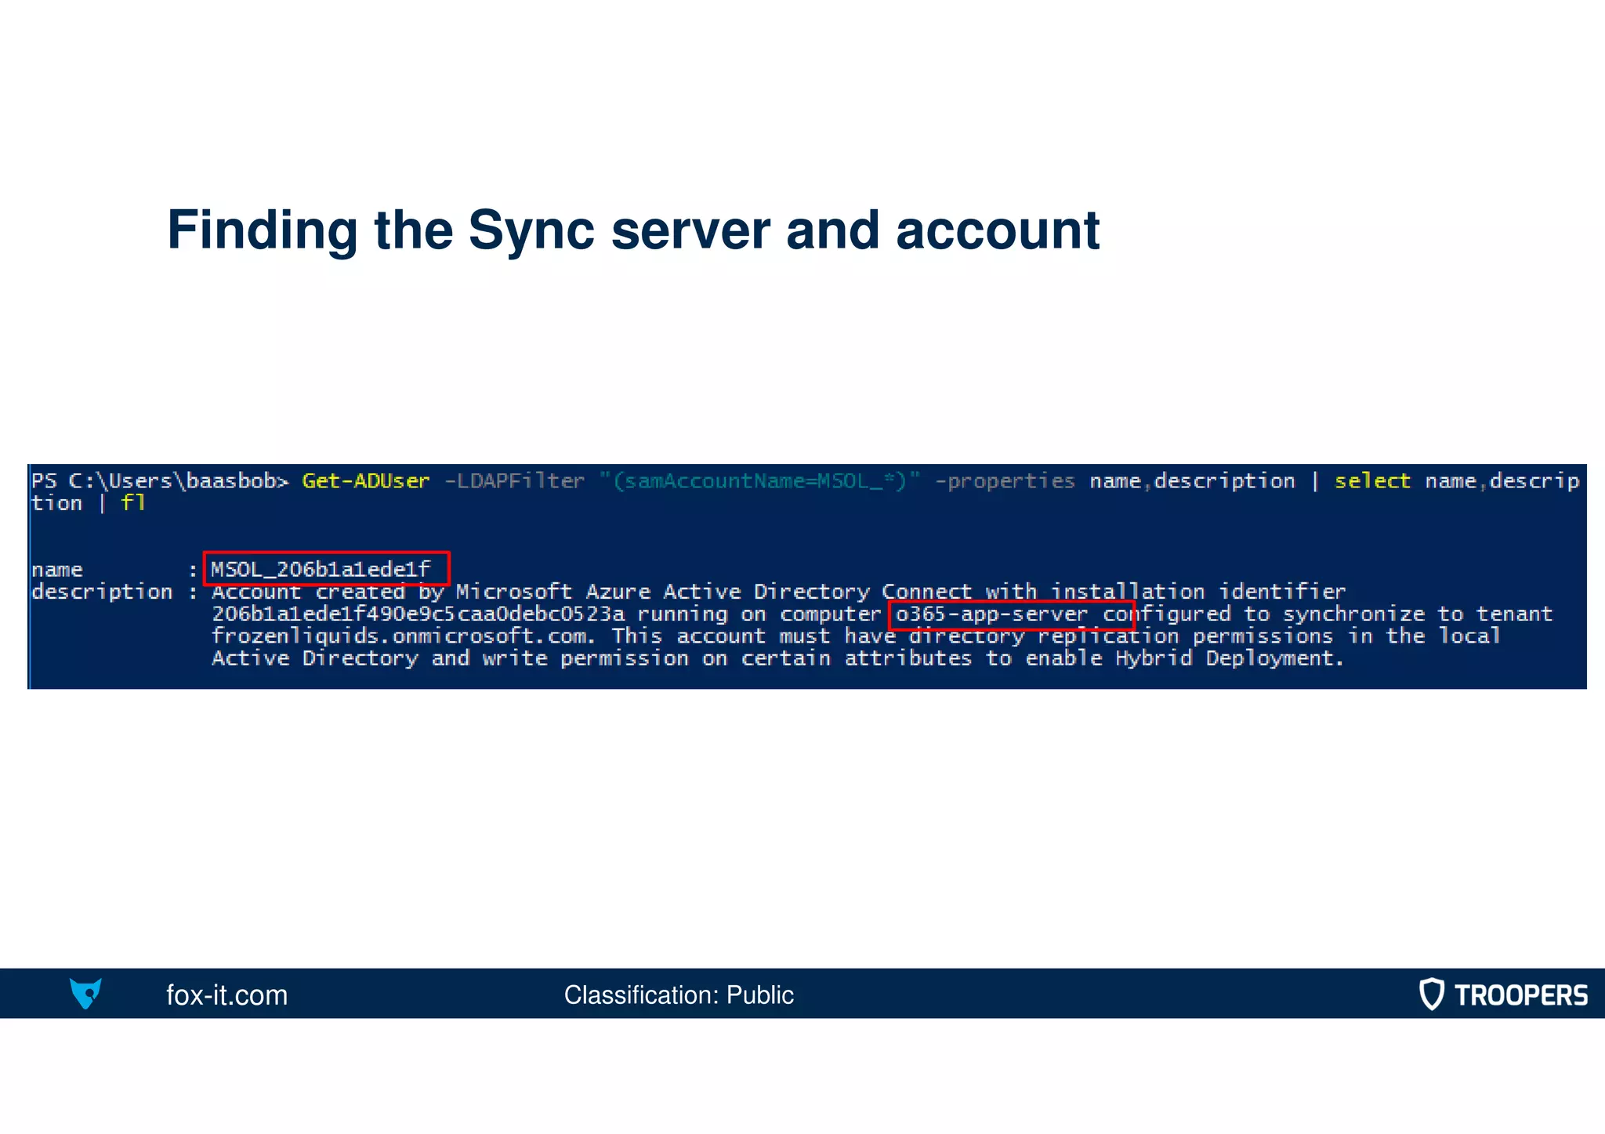
Task: Click the 'Get-ADUser' command text
Action: 366,480
